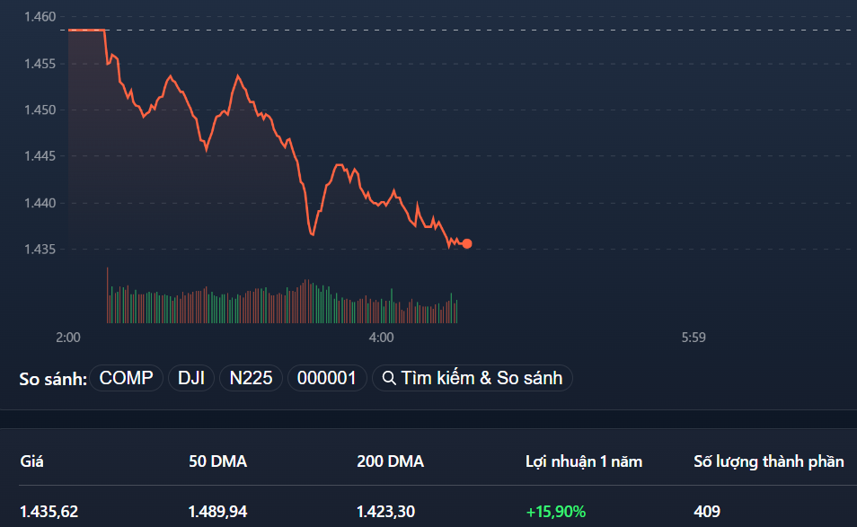
Task: Add COMP index to comparison
Action: 127,378
